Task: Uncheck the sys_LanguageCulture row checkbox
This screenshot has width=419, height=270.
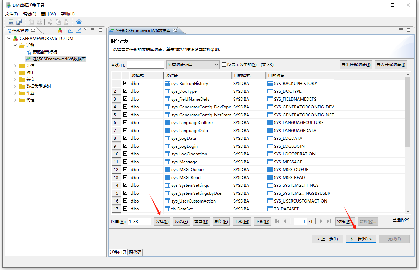Action: (125, 122)
